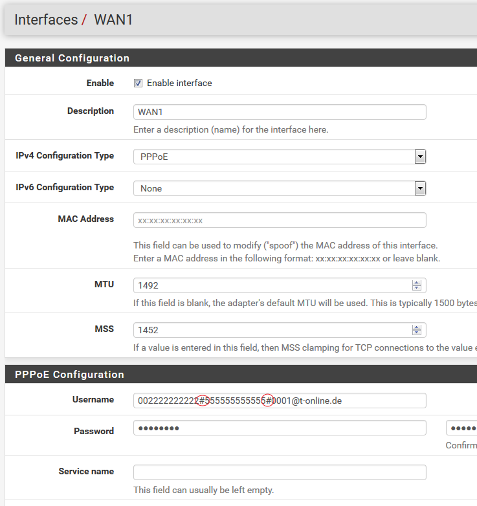477x506 pixels.
Task: Click the Description field containing WAN1
Action: click(x=279, y=112)
